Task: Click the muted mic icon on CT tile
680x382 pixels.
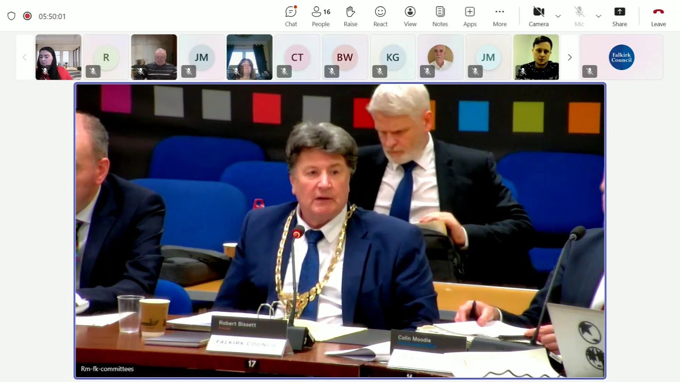Action: [284, 71]
